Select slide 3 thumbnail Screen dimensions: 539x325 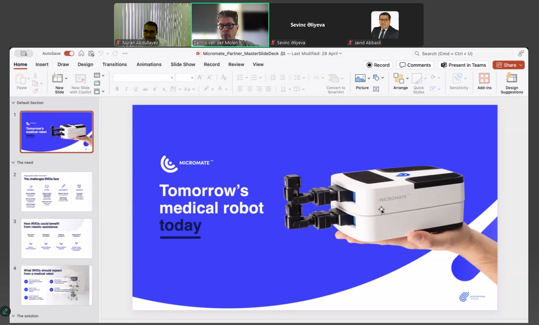pos(57,238)
